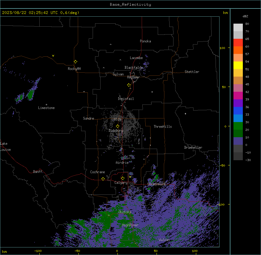Screen dimensions: 261x255
Task: Click the yellow diamond marker near RockyMH
Action: pos(76,62)
